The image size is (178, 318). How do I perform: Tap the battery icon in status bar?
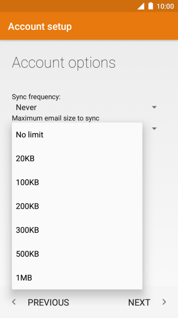click(x=151, y=6)
